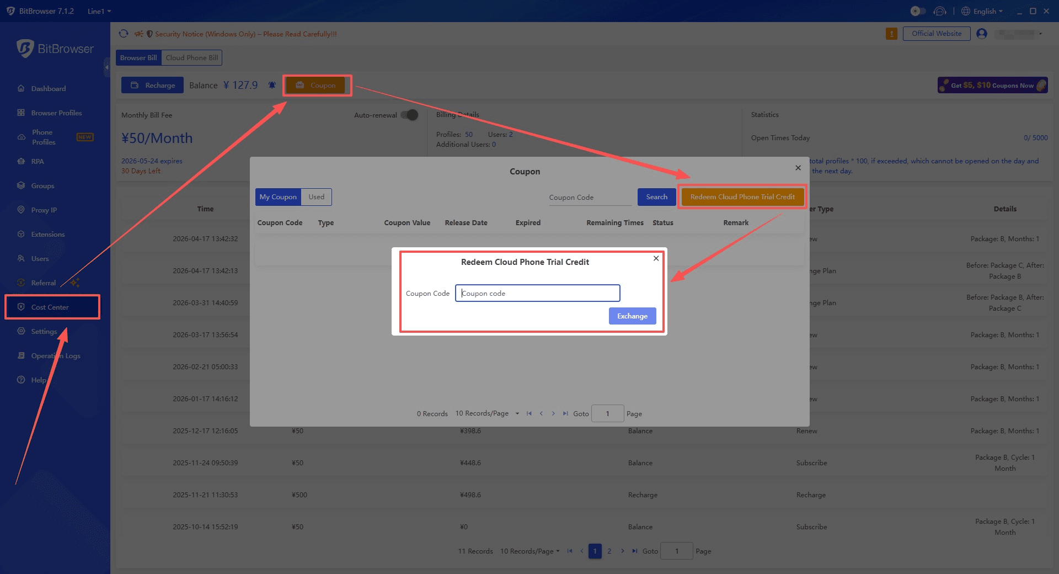Go to first page in Coupon dialog

click(x=529, y=413)
